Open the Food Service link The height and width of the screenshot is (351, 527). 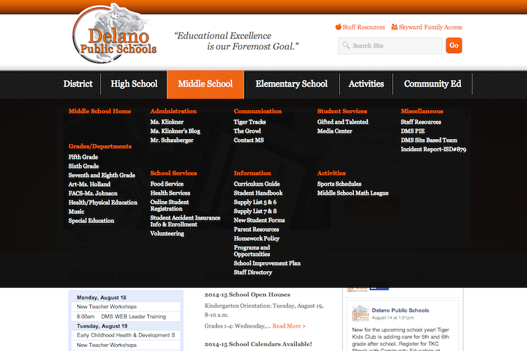pos(167,184)
